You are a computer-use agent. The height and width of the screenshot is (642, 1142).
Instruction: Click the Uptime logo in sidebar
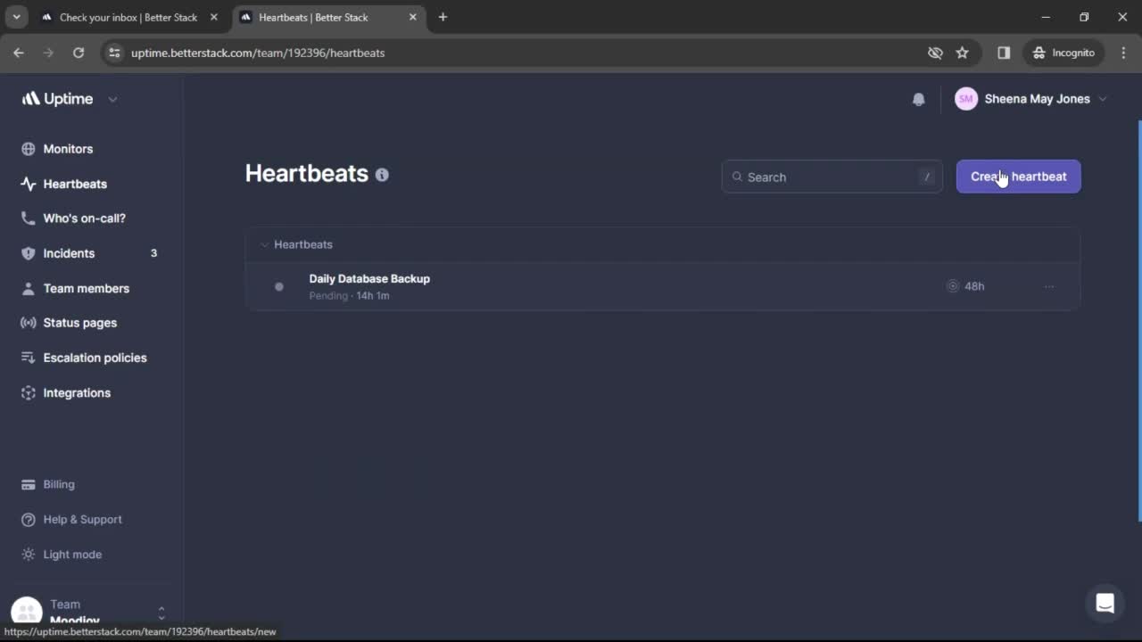click(x=57, y=99)
